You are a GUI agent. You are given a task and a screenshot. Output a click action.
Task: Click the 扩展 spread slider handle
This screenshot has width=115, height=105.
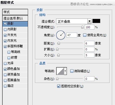coord(57,49)
